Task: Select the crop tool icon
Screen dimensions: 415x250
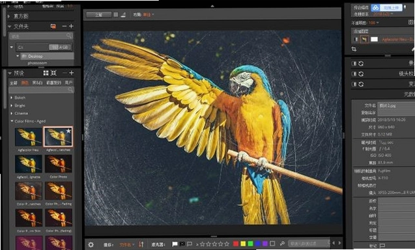Action: pos(354,49)
